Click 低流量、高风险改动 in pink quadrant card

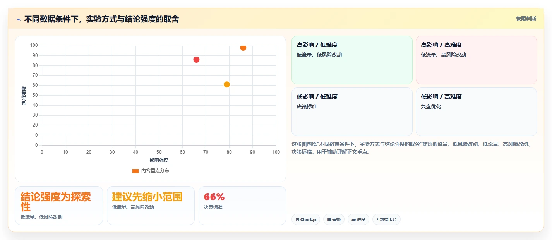pyautogui.click(x=444, y=55)
